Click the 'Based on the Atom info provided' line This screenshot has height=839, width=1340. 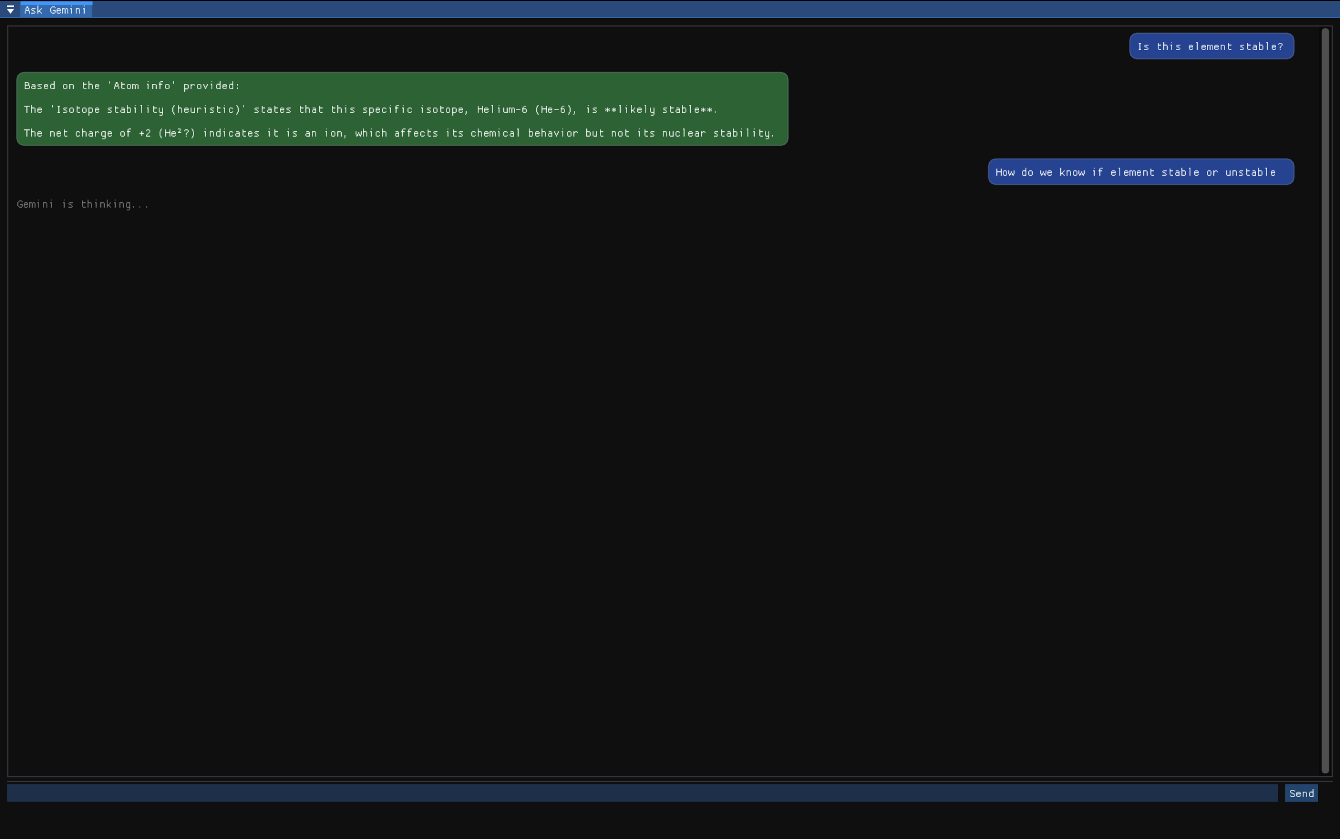131,86
